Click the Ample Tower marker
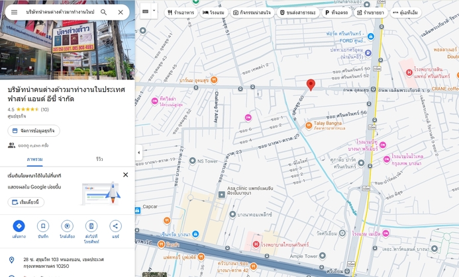The width and height of the screenshot is (459, 277). point(323,256)
